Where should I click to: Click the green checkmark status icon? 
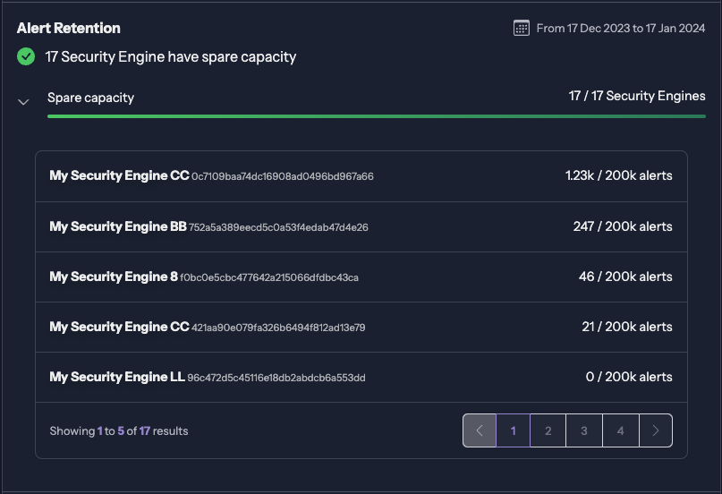(x=26, y=57)
